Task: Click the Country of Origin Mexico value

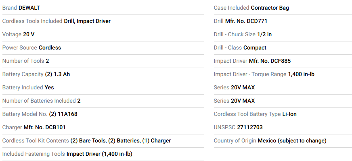Action: tap(292, 140)
